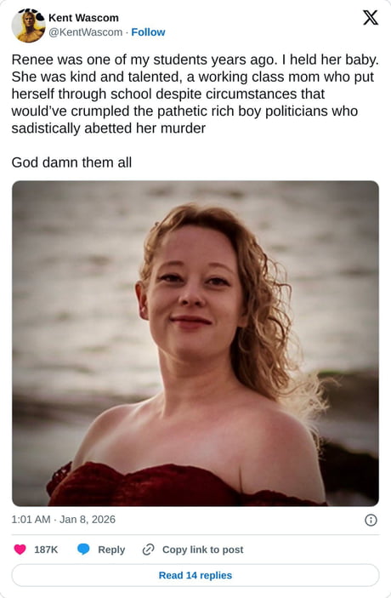Open the X logo link
The width and height of the screenshot is (391, 598).
(371, 18)
